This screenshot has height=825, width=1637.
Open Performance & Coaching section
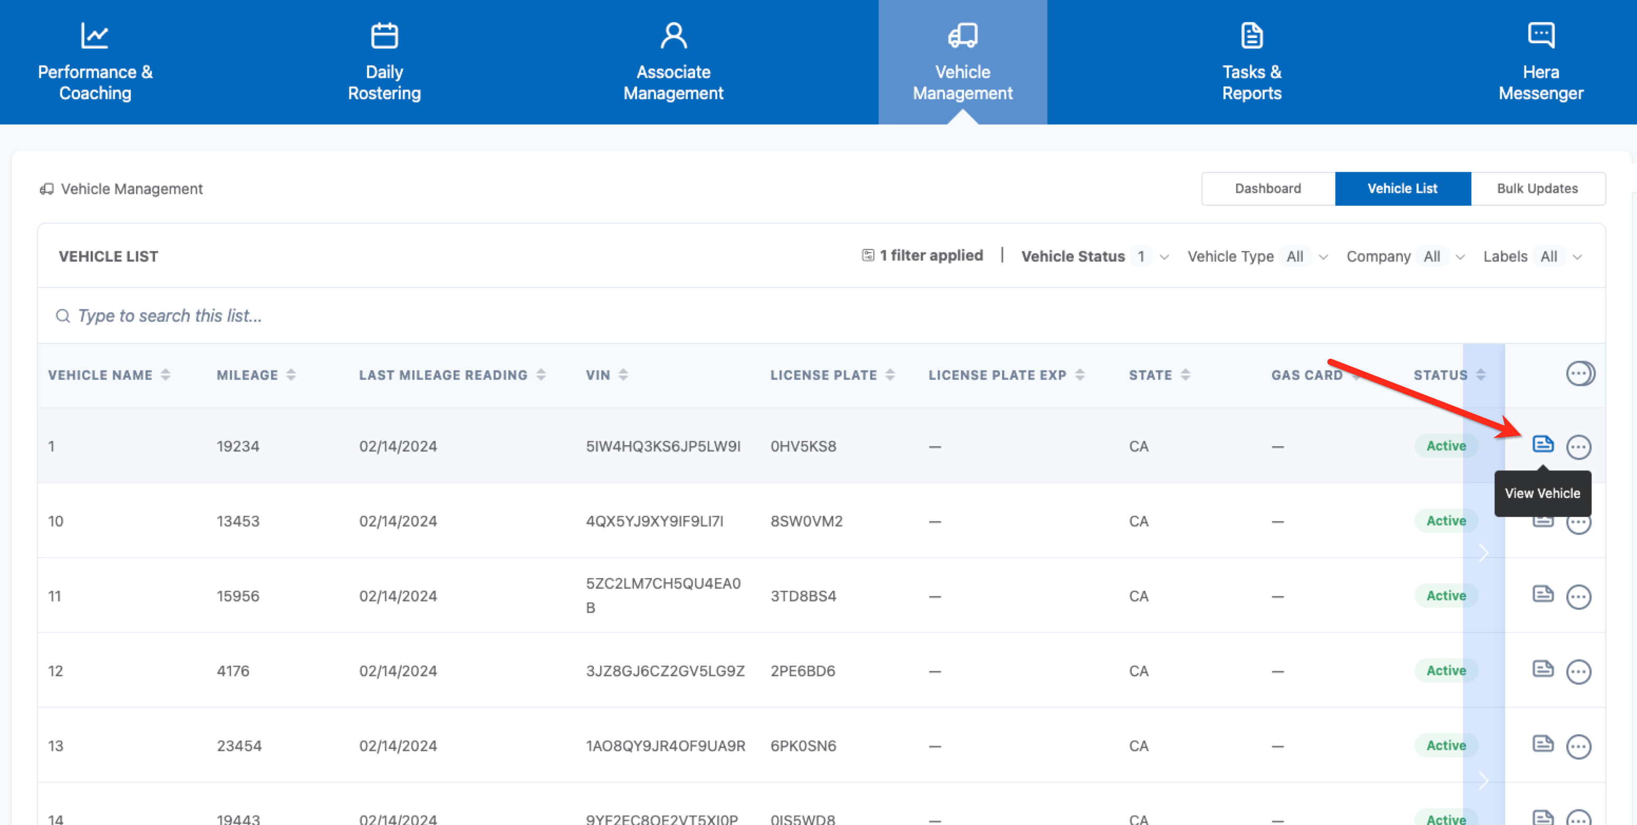pos(95,62)
